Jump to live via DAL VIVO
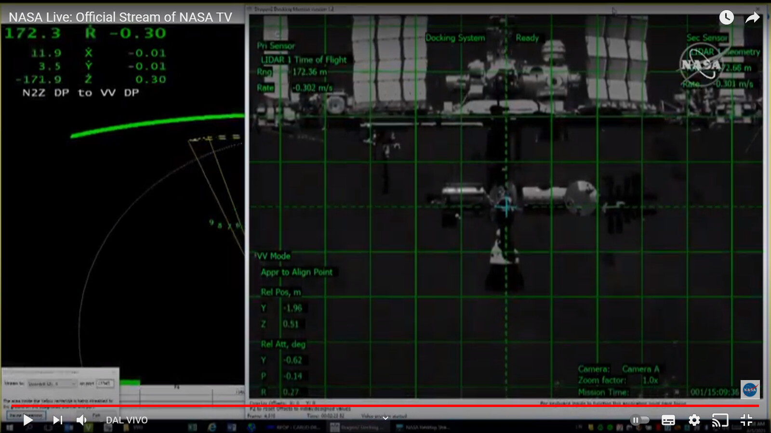This screenshot has width=771, height=433. (126, 420)
